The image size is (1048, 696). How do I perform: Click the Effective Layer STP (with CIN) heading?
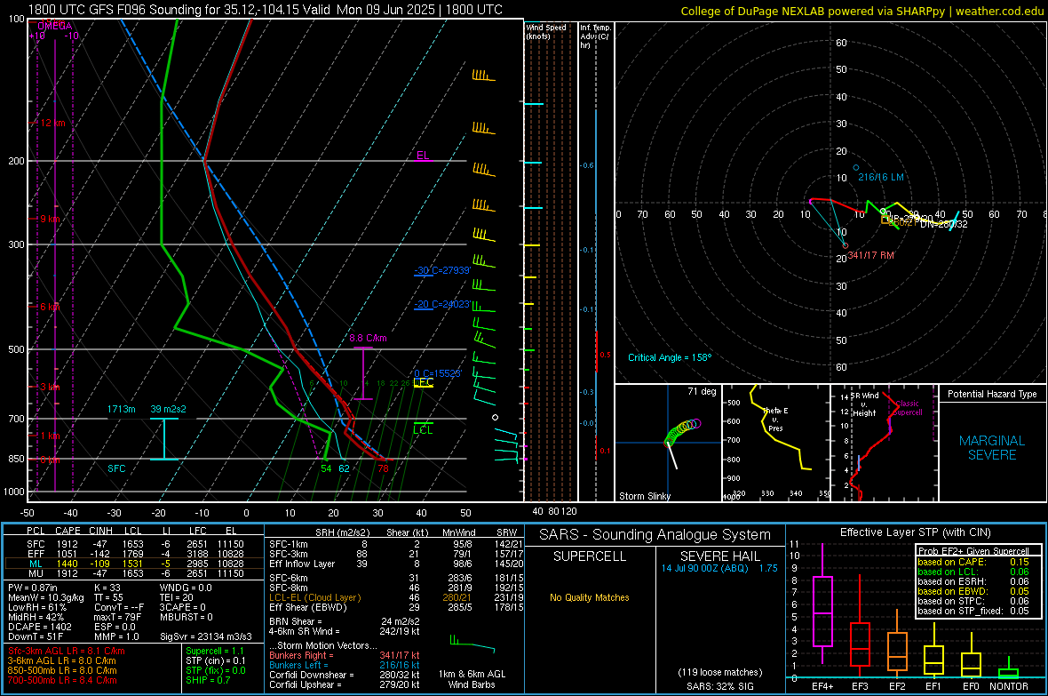pyautogui.click(x=915, y=532)
